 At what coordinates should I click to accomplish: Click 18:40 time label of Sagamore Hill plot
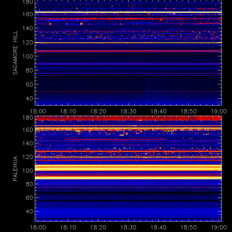(x=158, y=111)
